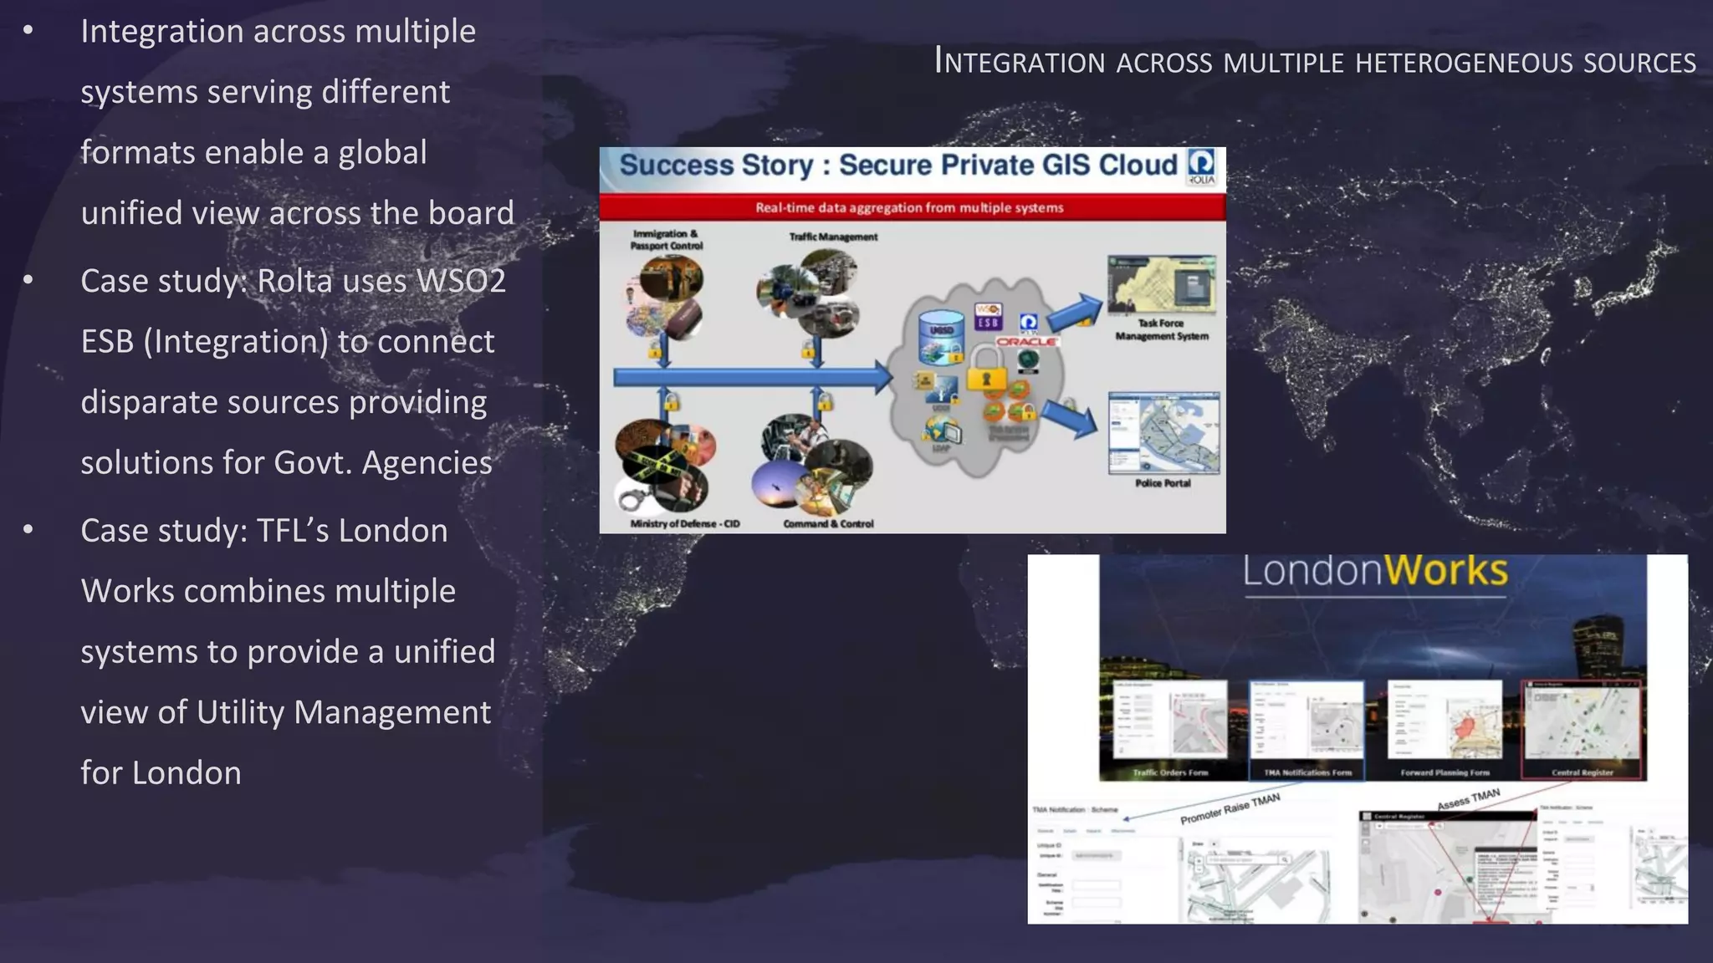Open the Police Portal map thumbnail
Viewport: 1713px width, 963px height.
pyautogui.click(x=1163, y=433)
